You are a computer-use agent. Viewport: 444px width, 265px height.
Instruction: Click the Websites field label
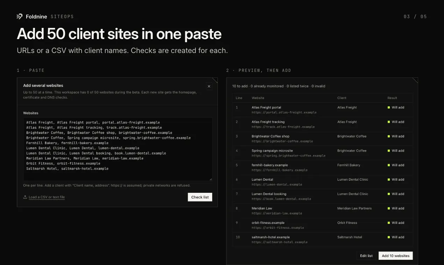pyautogui.click(x=31, y=113)
